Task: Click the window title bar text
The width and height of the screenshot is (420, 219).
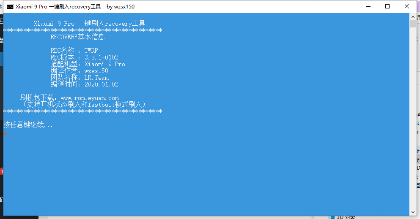Action: 75,7
